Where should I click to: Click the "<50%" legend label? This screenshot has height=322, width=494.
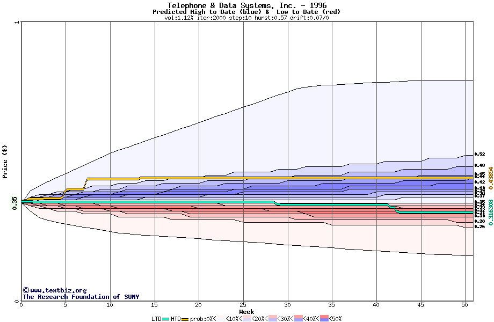335,319
